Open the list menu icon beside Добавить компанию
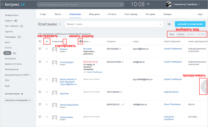 coord(169,24)
